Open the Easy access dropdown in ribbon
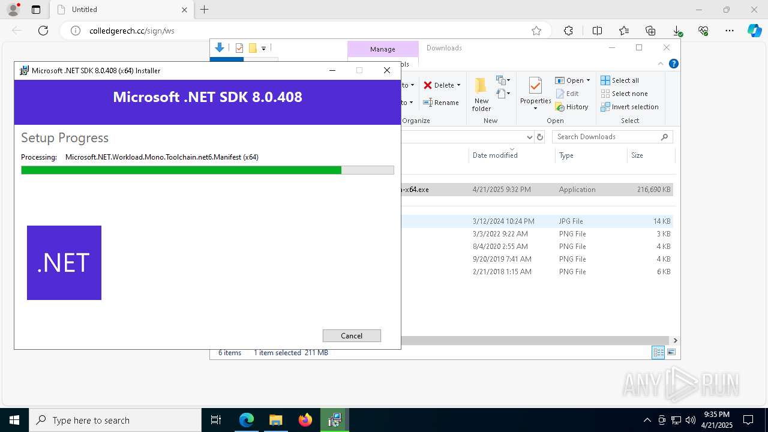The height and width of the screenshot is (432, 768). 503,94
